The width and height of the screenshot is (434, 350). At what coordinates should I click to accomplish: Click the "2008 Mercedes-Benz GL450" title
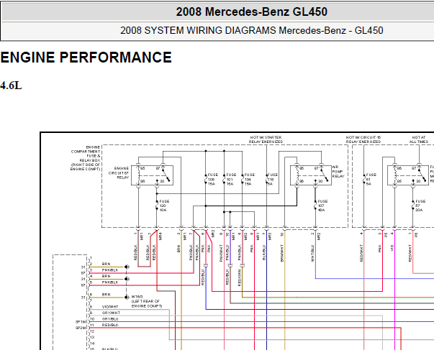[252, 11]
